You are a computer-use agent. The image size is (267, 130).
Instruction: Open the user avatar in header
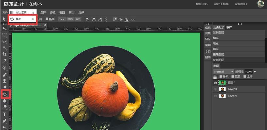click(x=260, y=4)
